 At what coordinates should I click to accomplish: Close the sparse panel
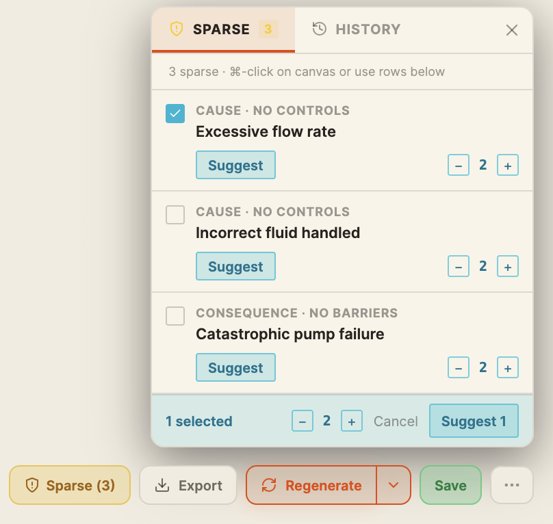pyautogui.click(x=512, y=30)
